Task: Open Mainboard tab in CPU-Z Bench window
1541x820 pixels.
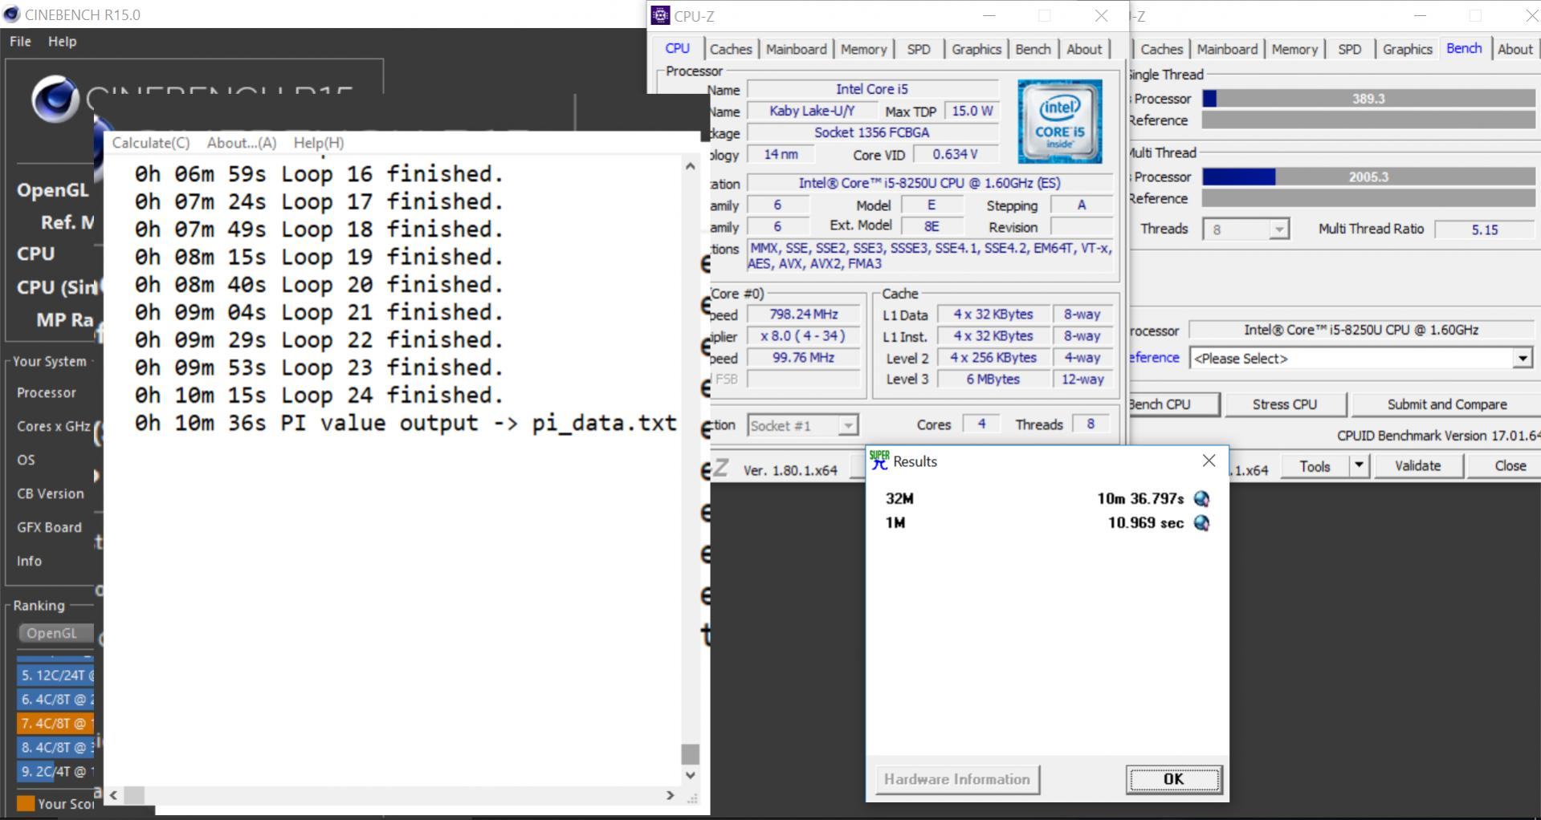Action: [x=1227, y=49]
